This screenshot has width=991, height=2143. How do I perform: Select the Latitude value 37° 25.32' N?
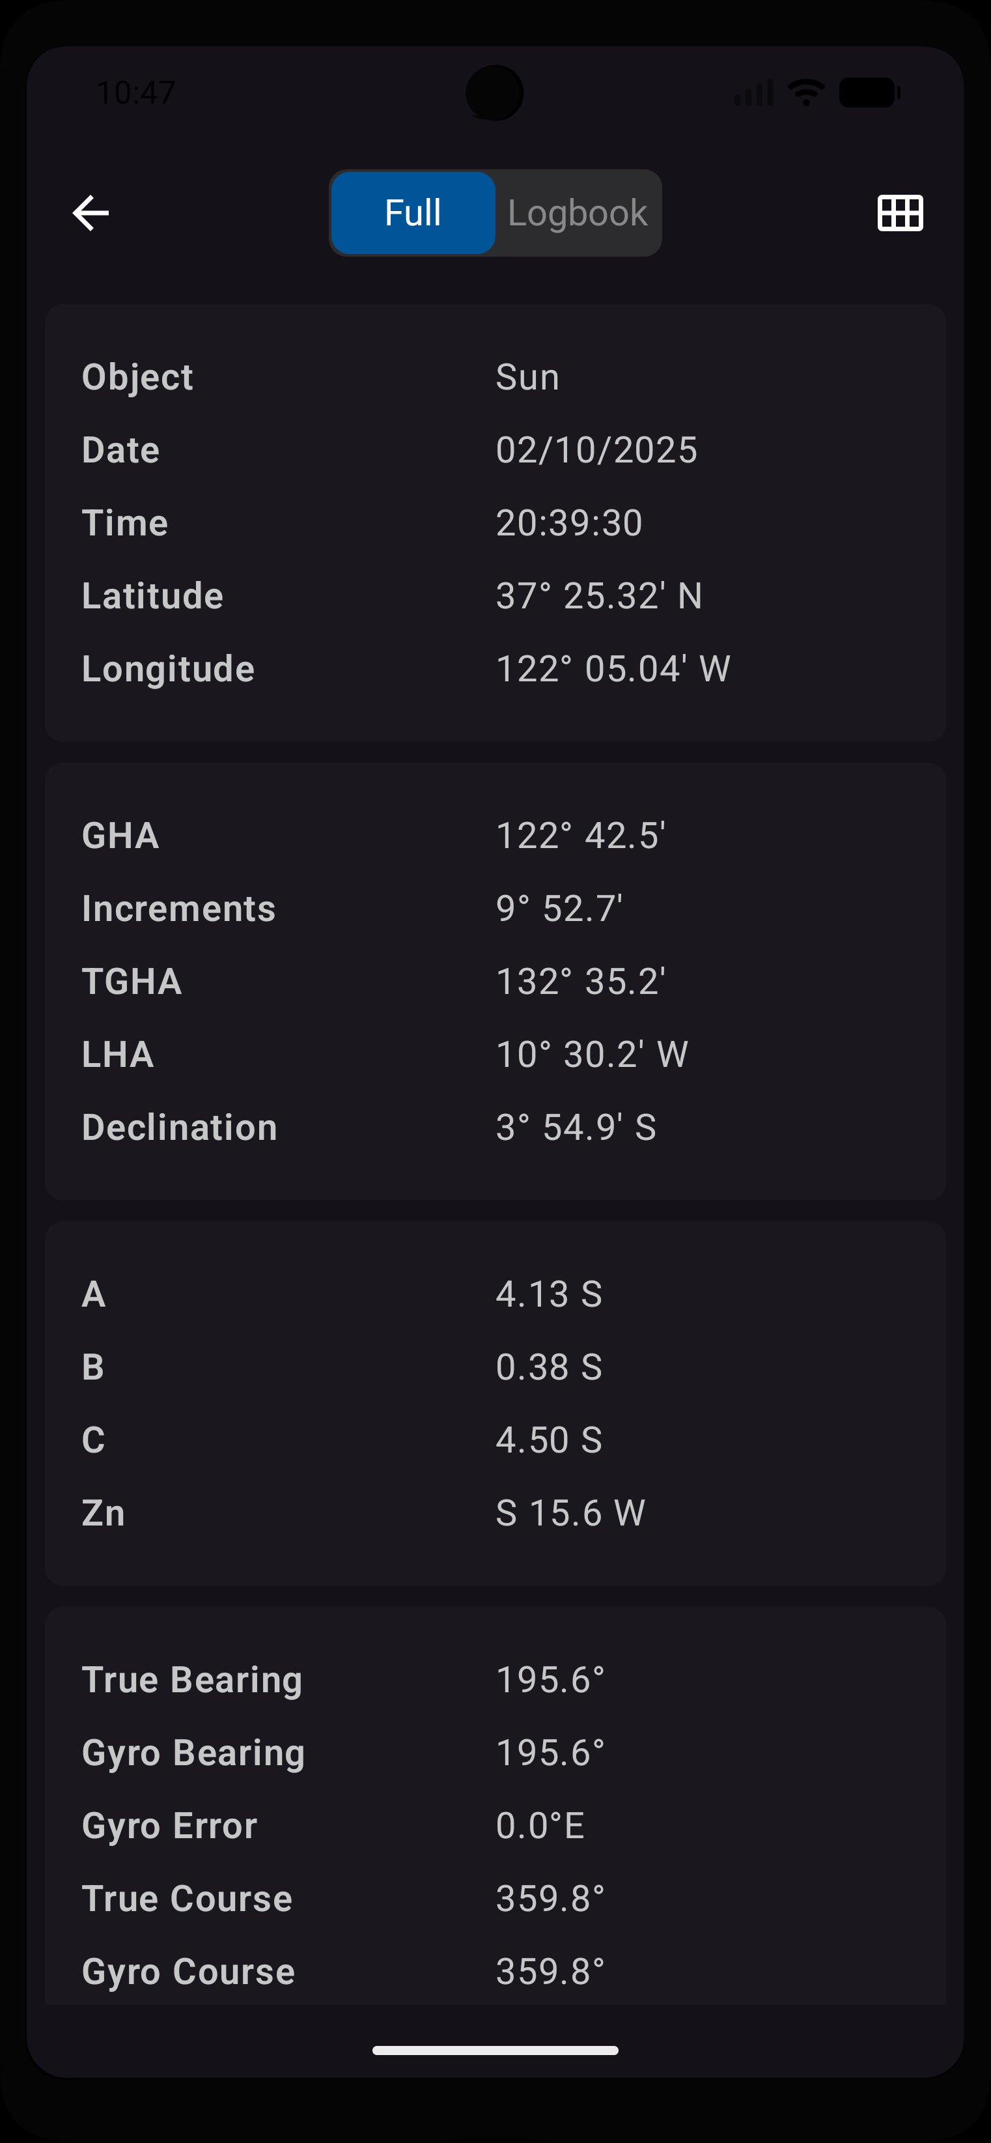600,595
